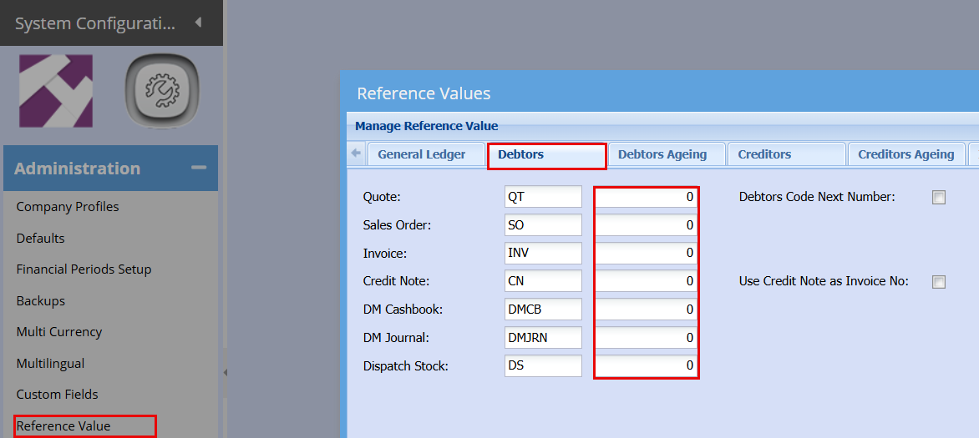Click the purple company logo icon
979x438 pixels.
pyautogui.click(x=56, y=91)
